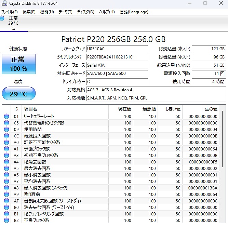Click the status circle for ID A0 row
228x225 pixels.
(6, 142)
